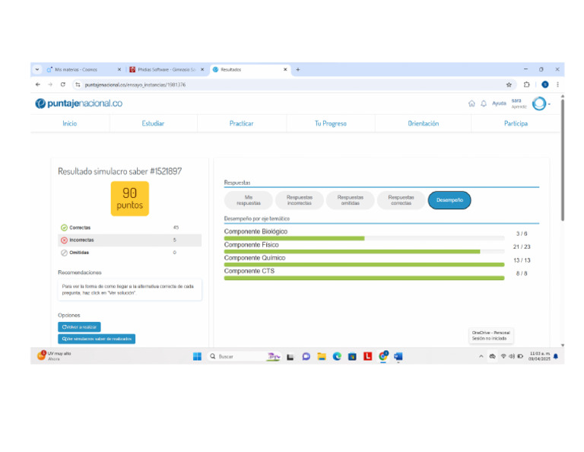Select the Respuestas correctas filter
The height and width of the screenshot is (452, 584).
pos(401,200)
